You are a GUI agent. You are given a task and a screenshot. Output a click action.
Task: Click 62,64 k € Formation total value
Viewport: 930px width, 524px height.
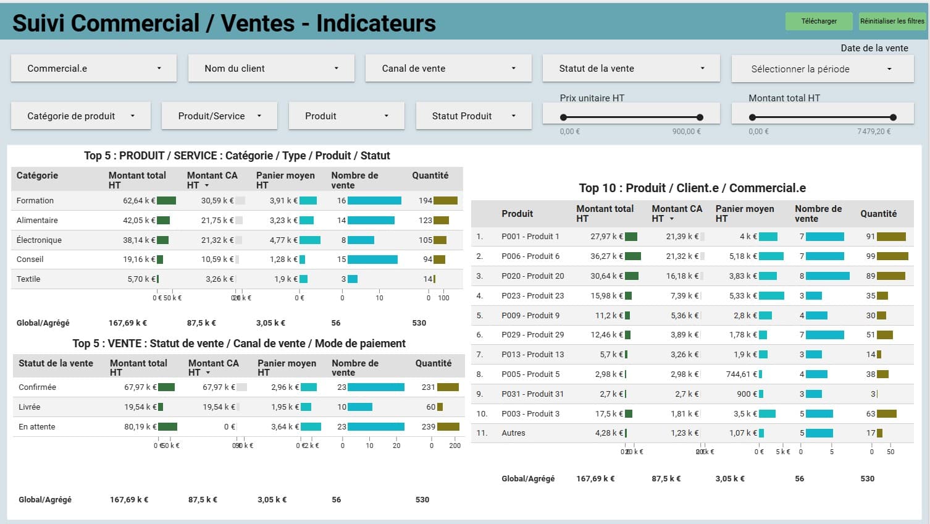pos(139,201)
